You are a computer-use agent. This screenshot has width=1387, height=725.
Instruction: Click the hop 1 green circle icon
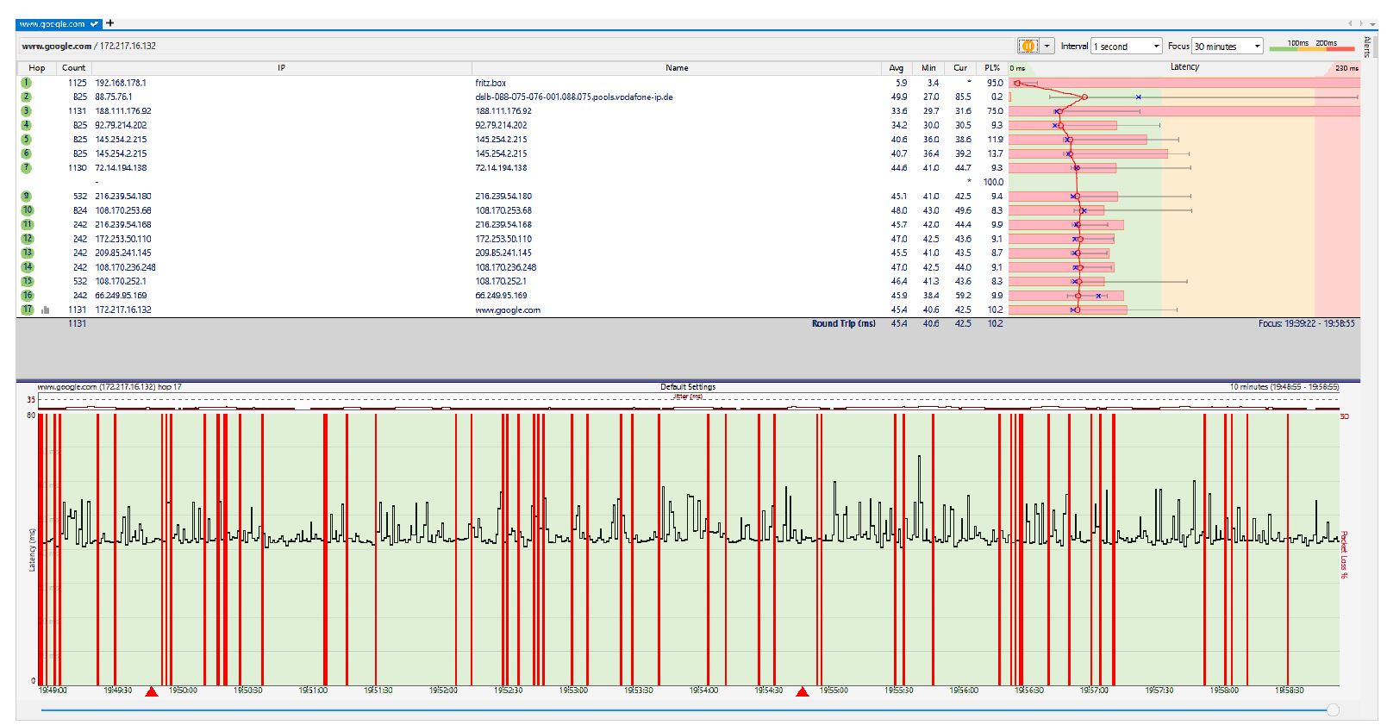[x=27, y=83]
